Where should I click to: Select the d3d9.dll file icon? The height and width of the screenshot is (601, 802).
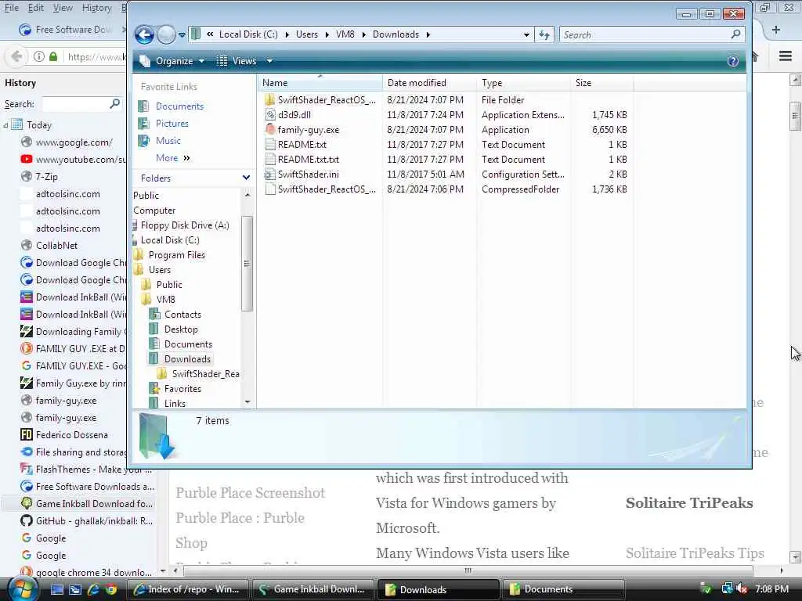tap(270, 115)
